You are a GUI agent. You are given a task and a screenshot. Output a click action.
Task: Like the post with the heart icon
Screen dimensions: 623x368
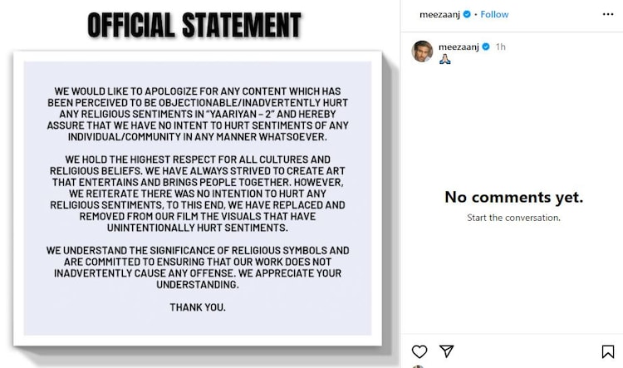[x=420, y=351]
